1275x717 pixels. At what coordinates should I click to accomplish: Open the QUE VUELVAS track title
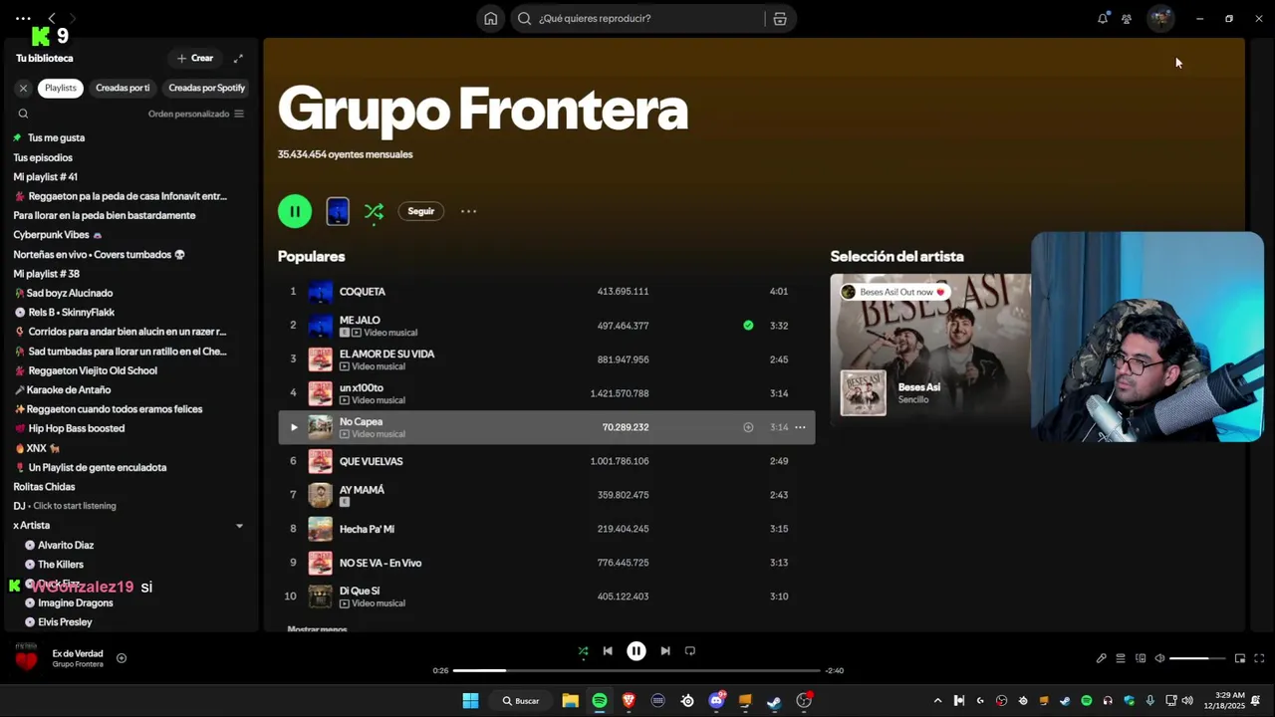point(371,461)
